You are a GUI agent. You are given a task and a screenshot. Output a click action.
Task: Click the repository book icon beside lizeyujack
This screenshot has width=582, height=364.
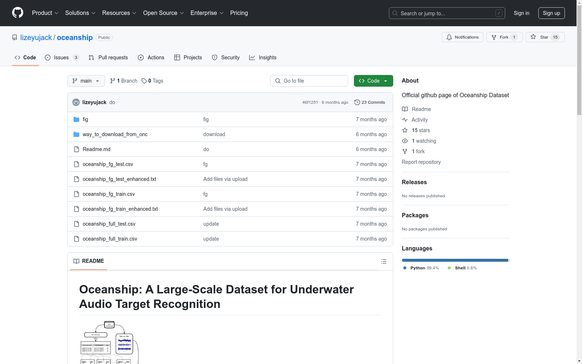pyautogui.click(x=15, y=37)
